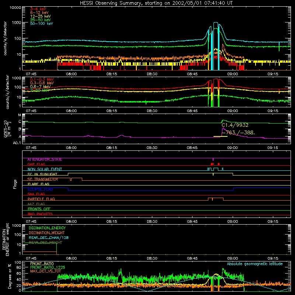This screenshot has height=295, width=295.
Task: Select the 3-6 keV legend label
Action: [38, 9]
